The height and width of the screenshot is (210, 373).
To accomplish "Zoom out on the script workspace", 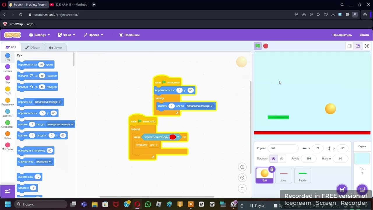I will tap(242, 178).
